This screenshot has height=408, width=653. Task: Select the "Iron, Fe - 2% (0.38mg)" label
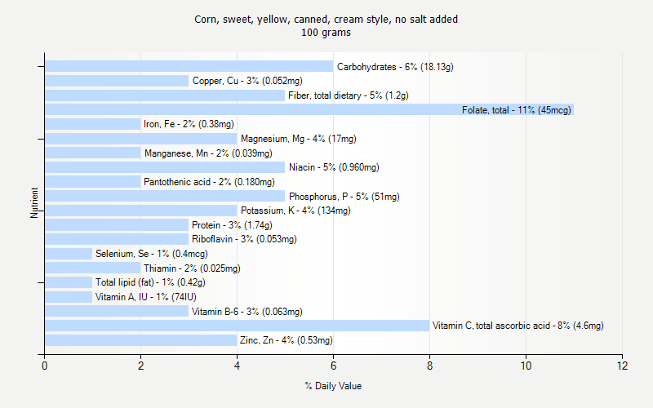[x=189, y=124]
